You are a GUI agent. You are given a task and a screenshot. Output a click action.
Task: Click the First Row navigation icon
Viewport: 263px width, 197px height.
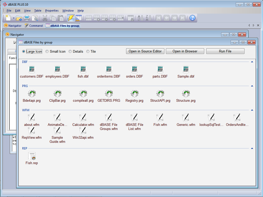tap(158, 18)
